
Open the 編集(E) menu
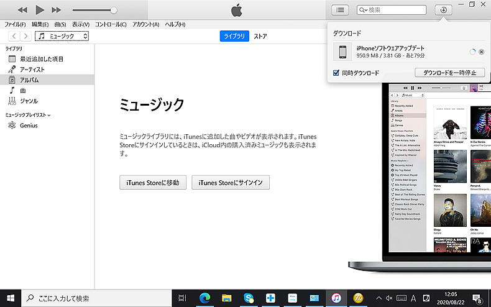40,24
